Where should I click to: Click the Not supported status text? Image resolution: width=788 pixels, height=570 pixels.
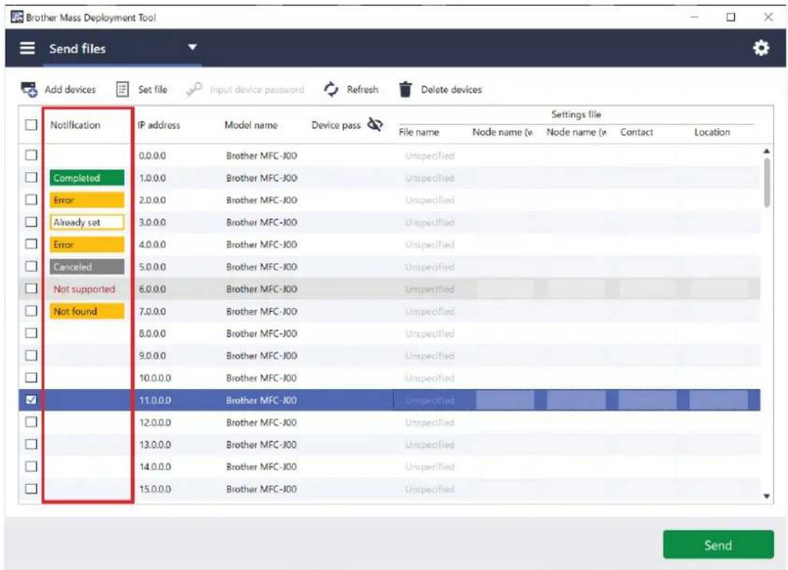(x=84, y=289)
